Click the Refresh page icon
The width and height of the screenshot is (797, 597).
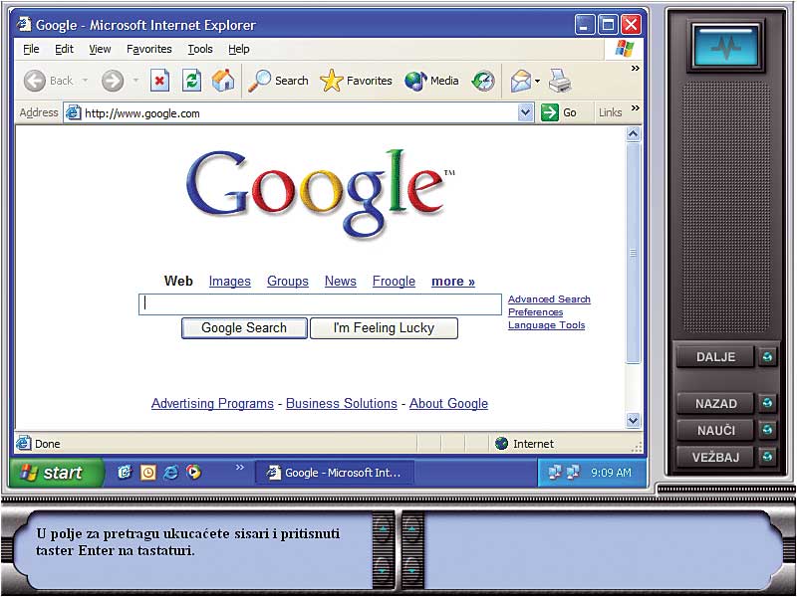tap(191, 81)
